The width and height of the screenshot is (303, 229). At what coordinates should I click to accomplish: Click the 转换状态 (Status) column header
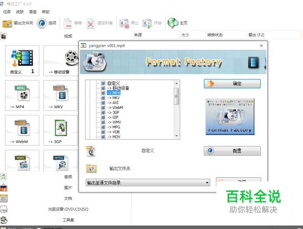[226, 35]
